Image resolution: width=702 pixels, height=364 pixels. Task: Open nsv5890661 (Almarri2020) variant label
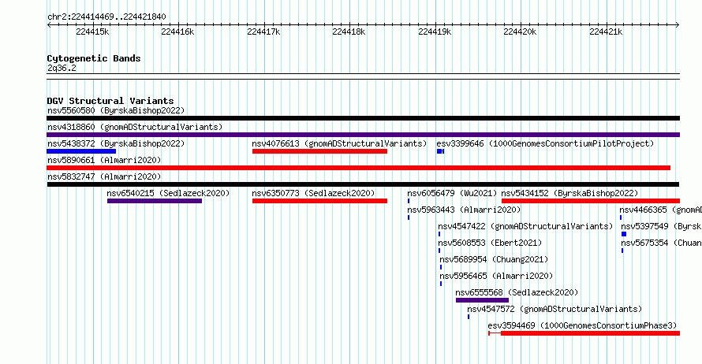click(104, 160)
